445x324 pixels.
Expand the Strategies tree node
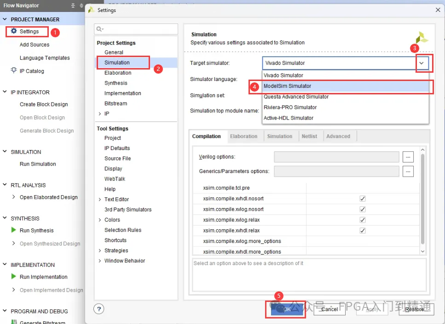99,250
